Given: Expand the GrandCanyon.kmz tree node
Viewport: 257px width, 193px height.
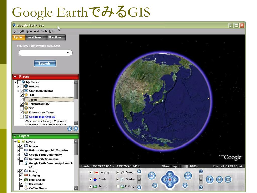Looking at the screenshot, I should (x=18, y=91).
